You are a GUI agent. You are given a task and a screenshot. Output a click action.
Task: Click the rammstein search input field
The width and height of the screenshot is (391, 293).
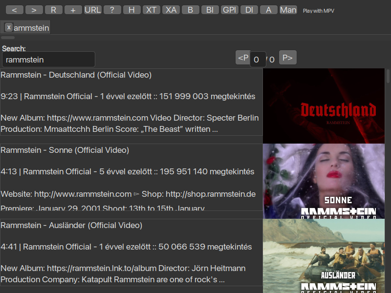[x=48, y=60]
